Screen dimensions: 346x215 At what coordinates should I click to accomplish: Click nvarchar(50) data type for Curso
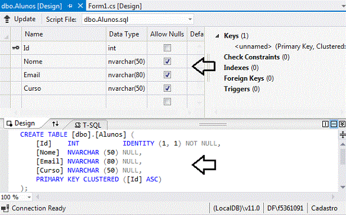[127, 88]
